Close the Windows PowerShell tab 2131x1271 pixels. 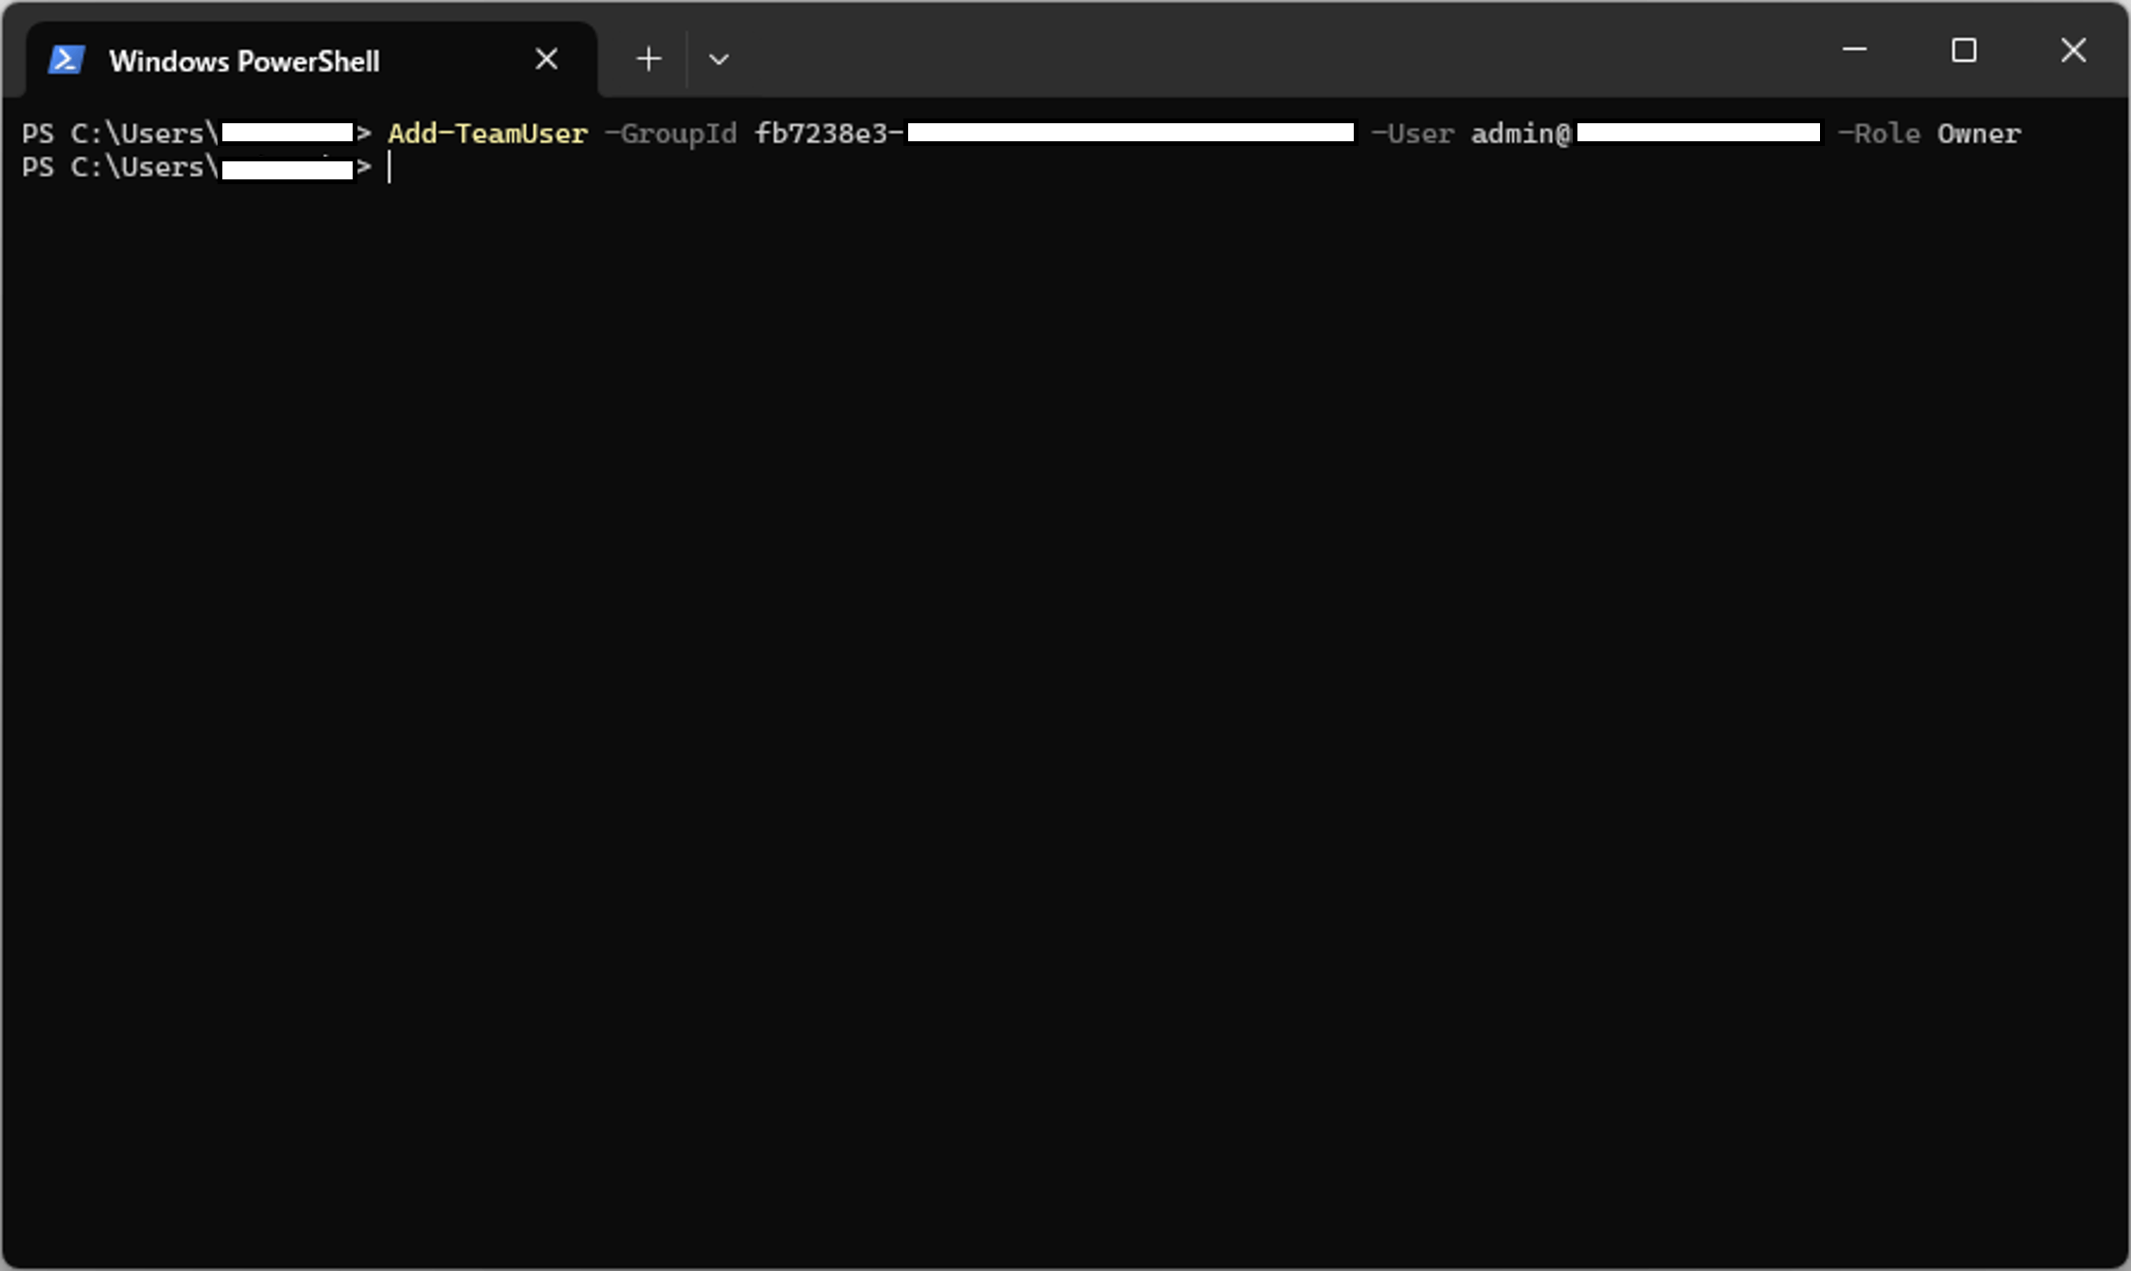[x=547, y=59]
